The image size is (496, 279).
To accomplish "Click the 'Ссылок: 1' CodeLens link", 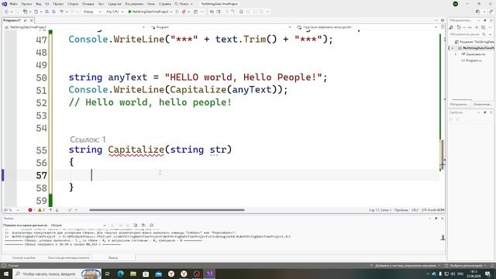I will pos(88,139).
